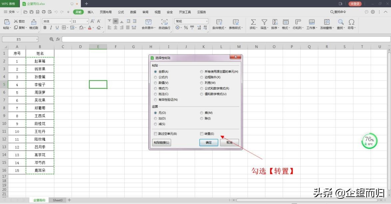Open the font color dropdown arrow
Screen dimensions: 391x204
pos(93,28)
